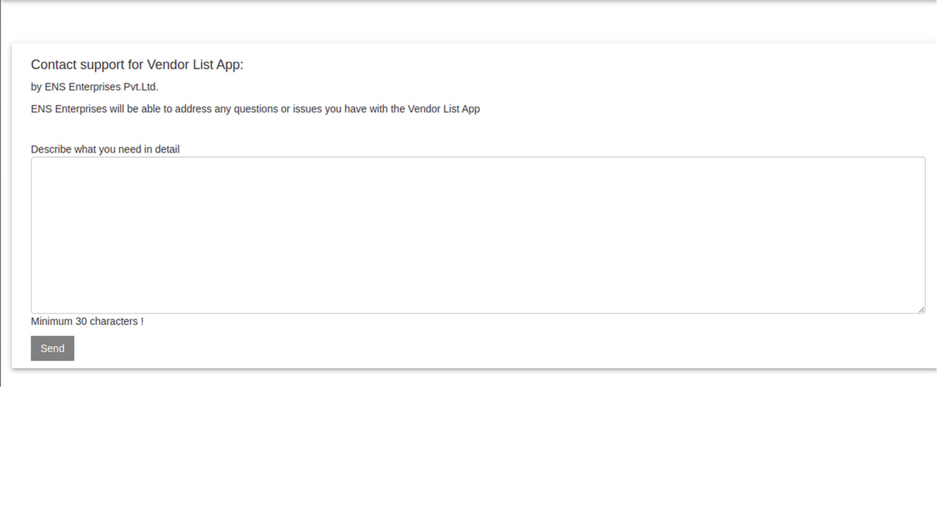Image resolution: width=939 pixels, height=528 pixels.
Task: Click the exclamation mark after 'Minimum 30 characters'
Action: (142, 321)
